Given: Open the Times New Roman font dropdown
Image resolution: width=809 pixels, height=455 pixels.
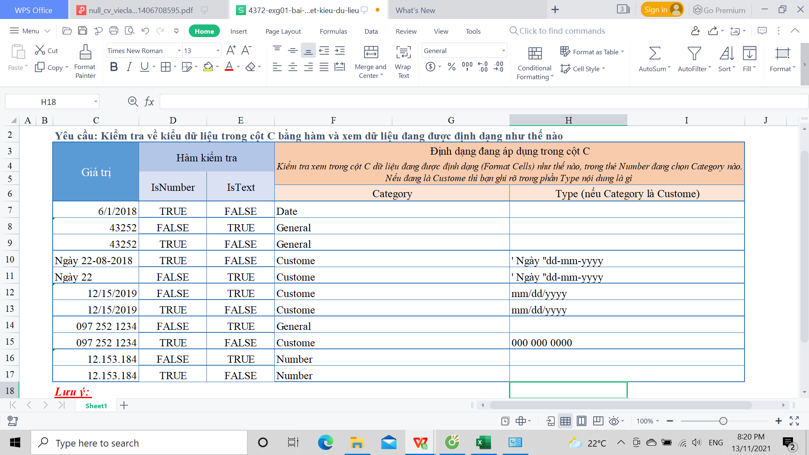Looking at the screenshot, I should [x=179, y=51].
